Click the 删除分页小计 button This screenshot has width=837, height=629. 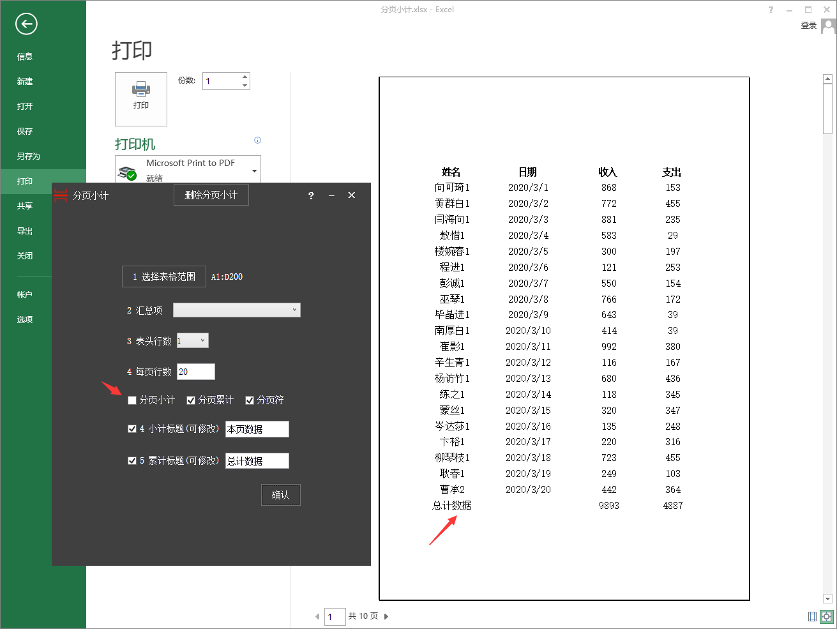(x=211, y=195)
